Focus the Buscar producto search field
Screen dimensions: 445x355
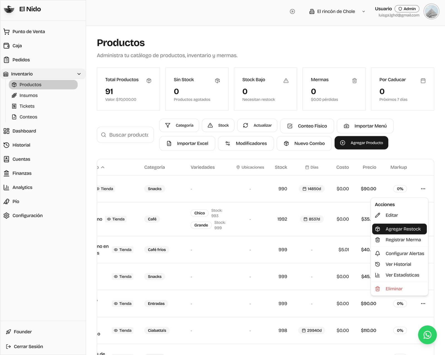click(125, 135)
